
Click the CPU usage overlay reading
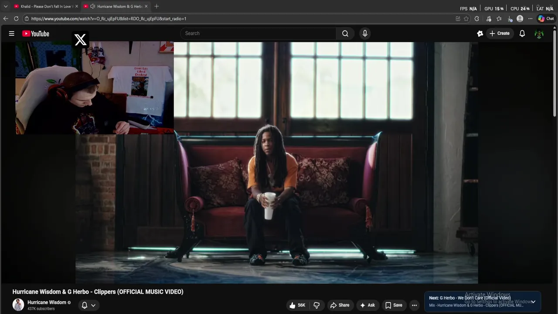tap(520, 9)
